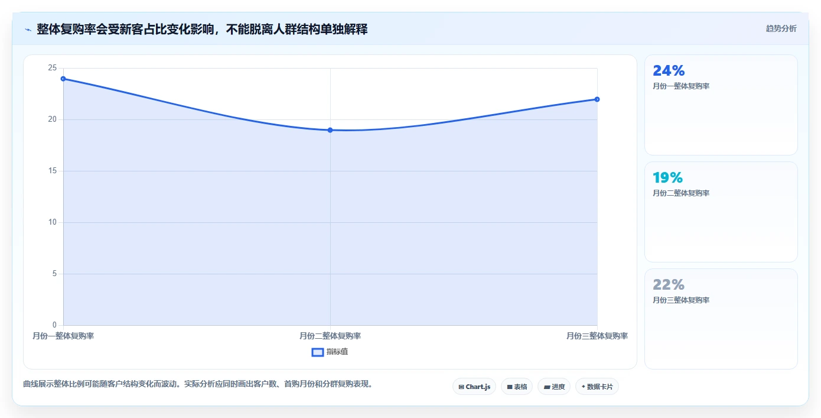Select the 月份一 data point at 24
Screen dimensions: 821x418
coord(63,79)
